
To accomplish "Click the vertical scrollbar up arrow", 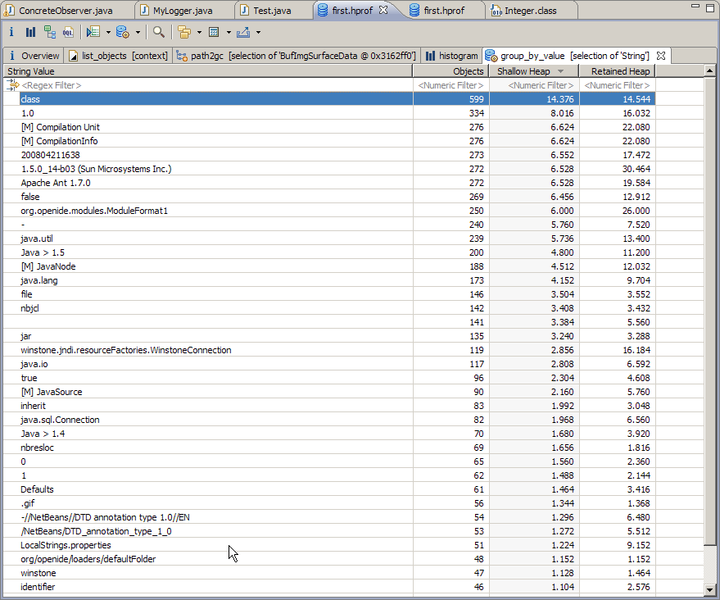I will pos(709,70).
